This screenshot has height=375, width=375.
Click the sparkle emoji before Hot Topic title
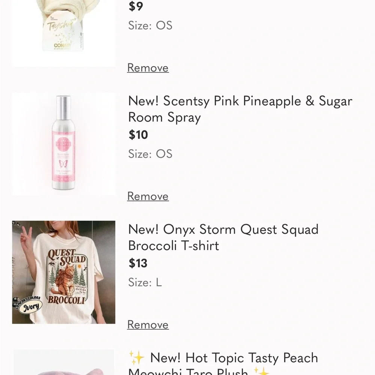tap(136, 358)
